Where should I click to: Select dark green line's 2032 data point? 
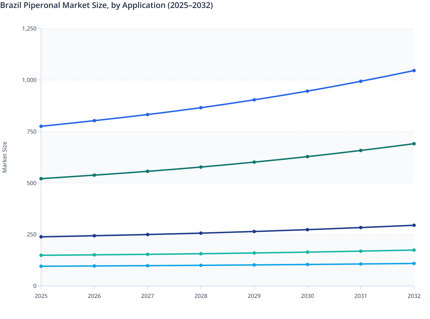(x=414, y=144)
